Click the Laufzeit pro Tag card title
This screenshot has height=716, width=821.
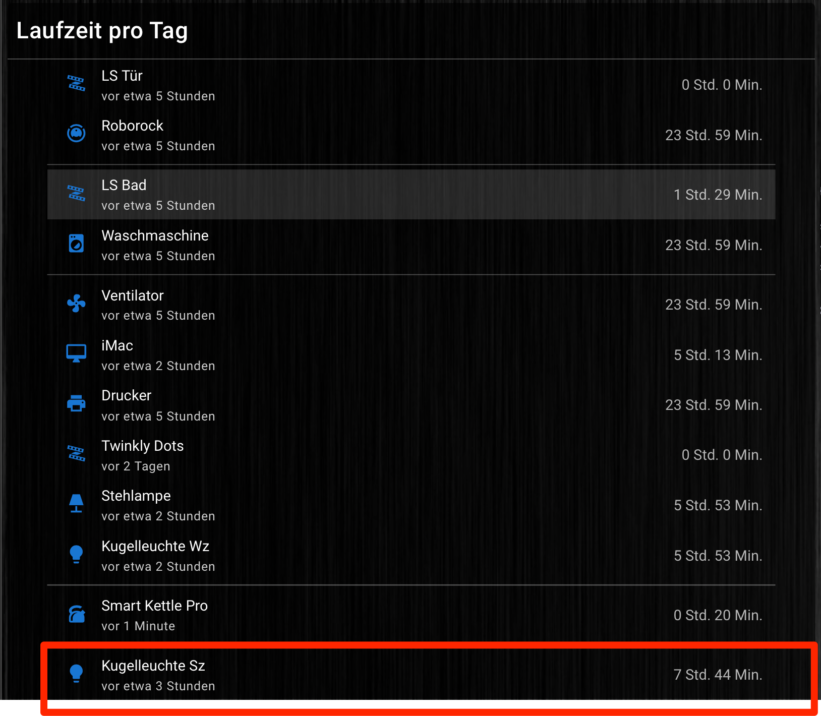point(102,31)
